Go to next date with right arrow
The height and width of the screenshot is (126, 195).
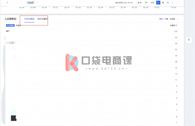coord(177,3)
